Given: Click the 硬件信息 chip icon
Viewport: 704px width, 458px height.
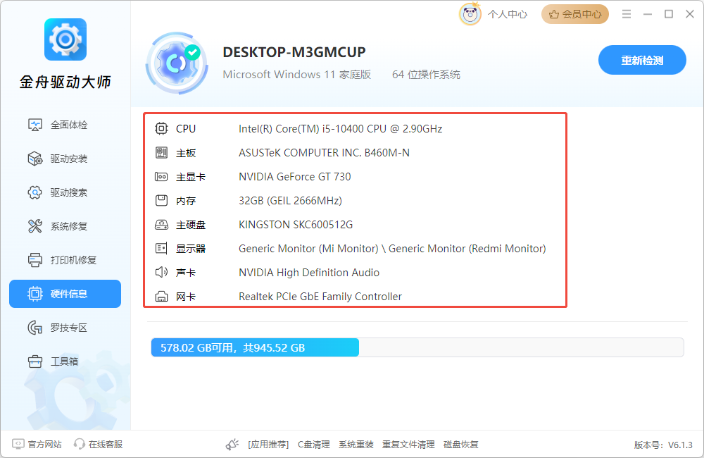Looking at the screenshot, I should click(35, 294).
